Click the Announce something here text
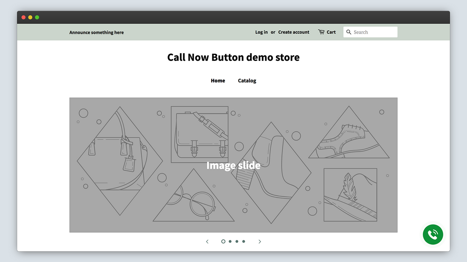The image size is (467, 262). (x=97, y=32)
